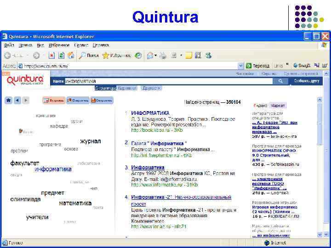Viewport: 331px width, 248px height.
Task: Click the Print printer toolbar icon
Action: pos(163,56)
